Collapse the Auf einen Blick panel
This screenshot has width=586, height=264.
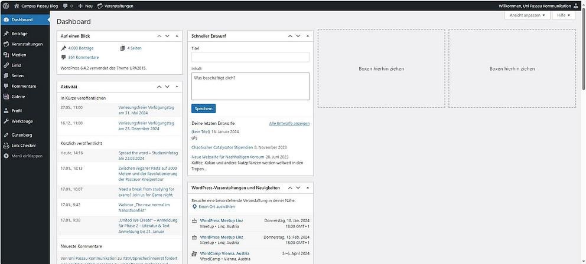[x=177, y=36]
